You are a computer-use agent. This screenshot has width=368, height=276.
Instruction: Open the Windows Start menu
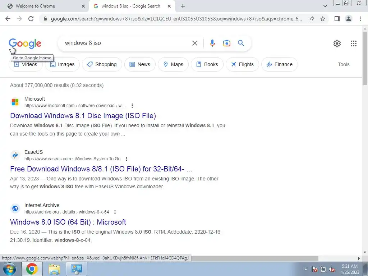10,269
